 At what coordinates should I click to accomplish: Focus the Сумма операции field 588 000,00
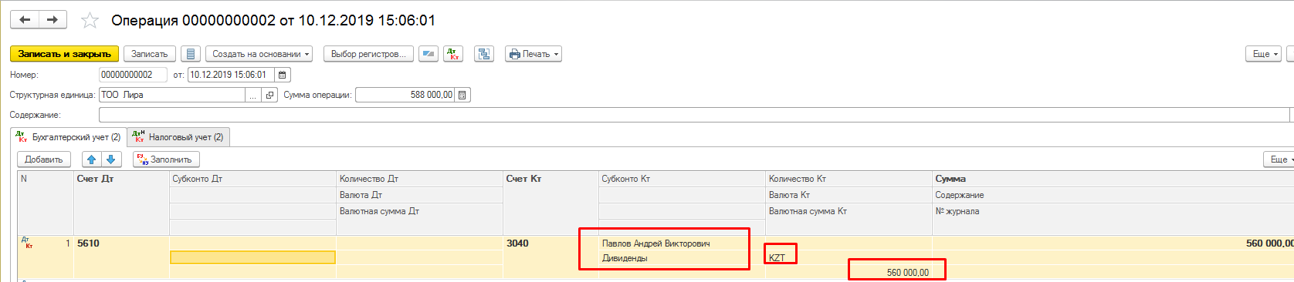405,95
